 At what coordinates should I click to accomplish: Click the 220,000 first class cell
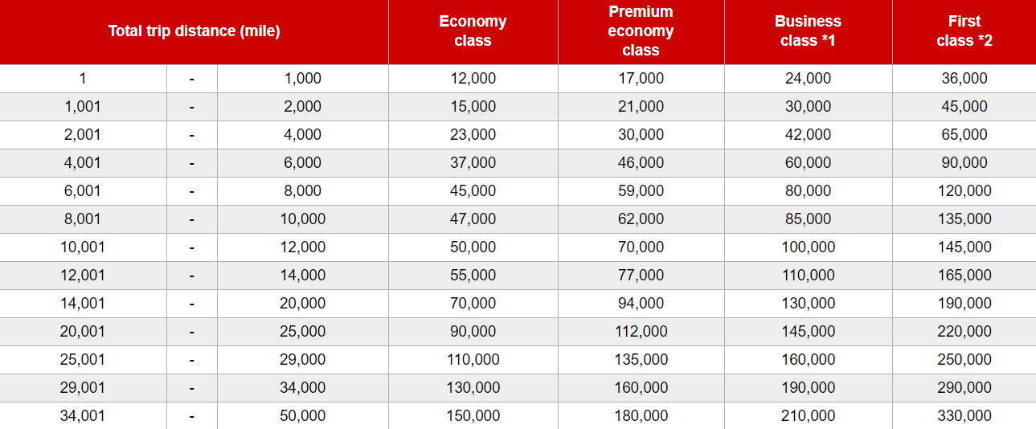tap(964, 332)
